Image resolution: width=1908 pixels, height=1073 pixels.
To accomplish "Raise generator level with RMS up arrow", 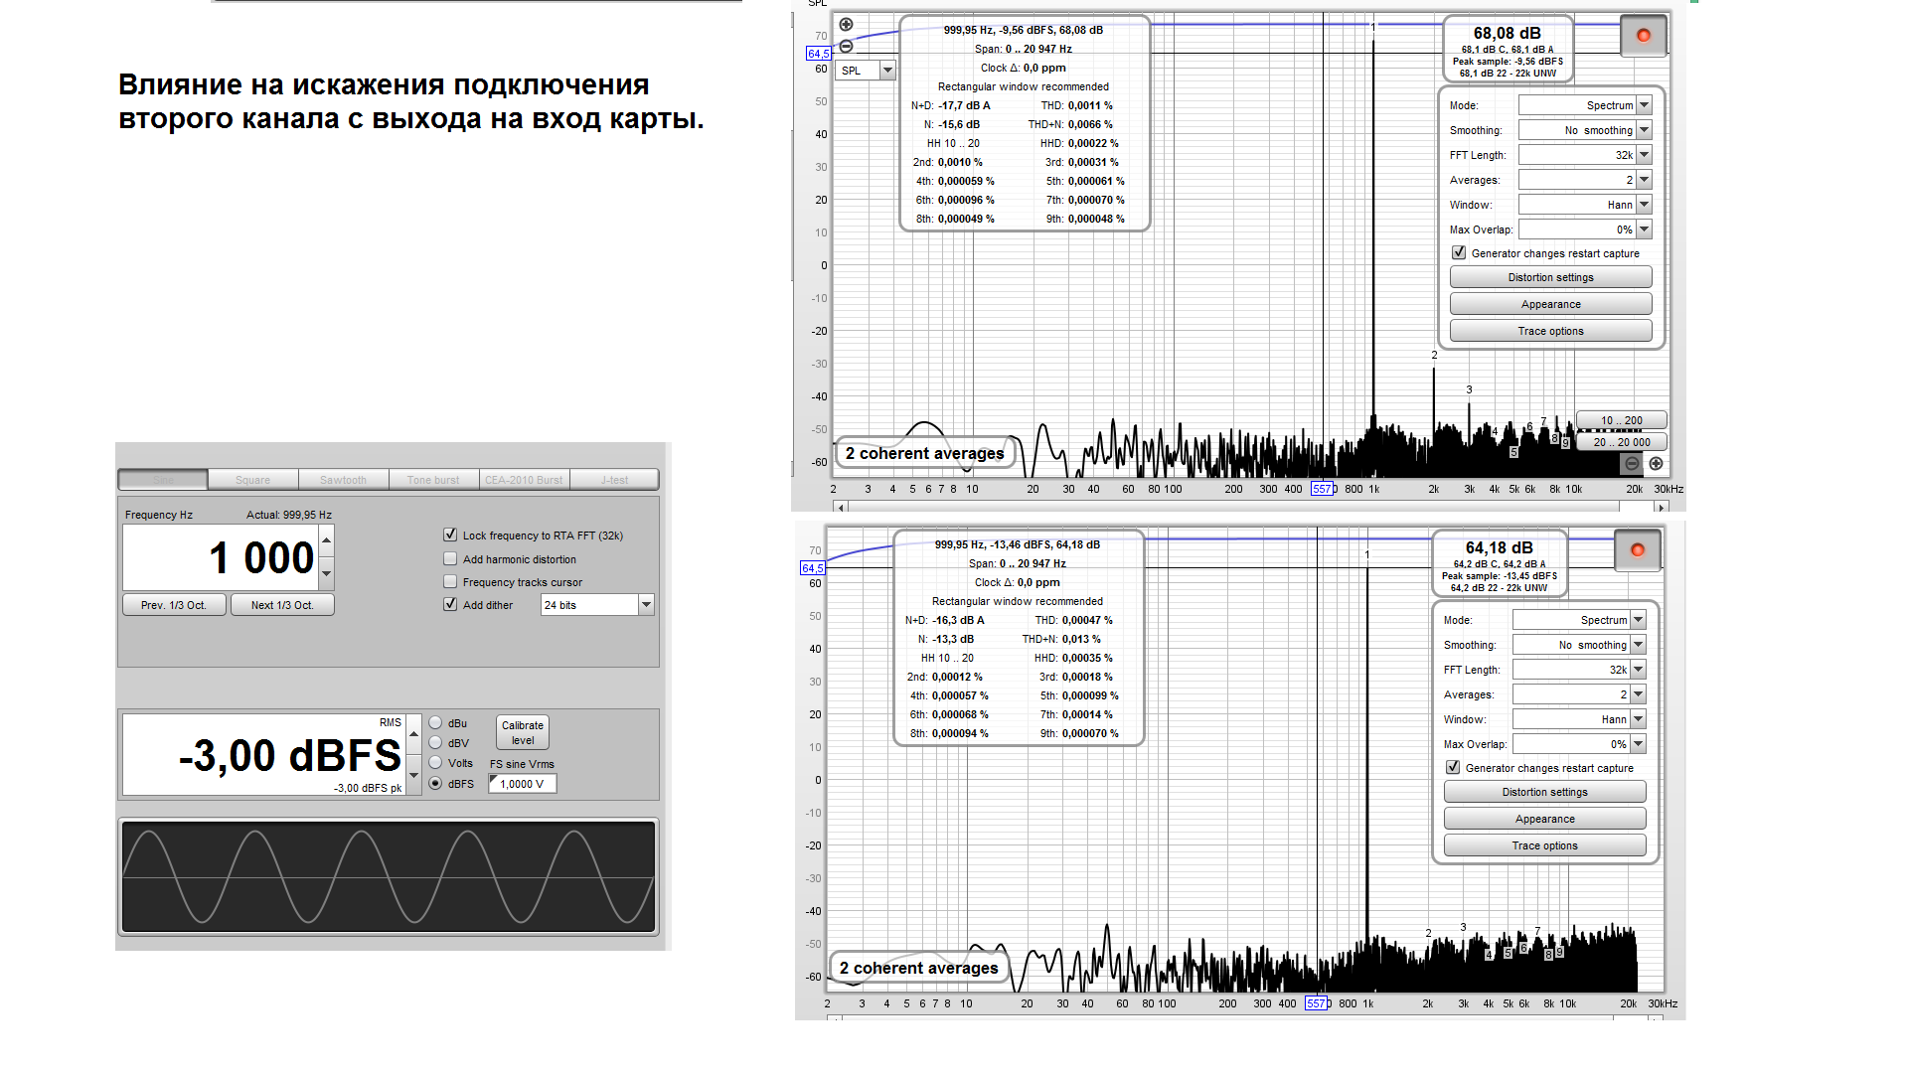I will 414,733.
